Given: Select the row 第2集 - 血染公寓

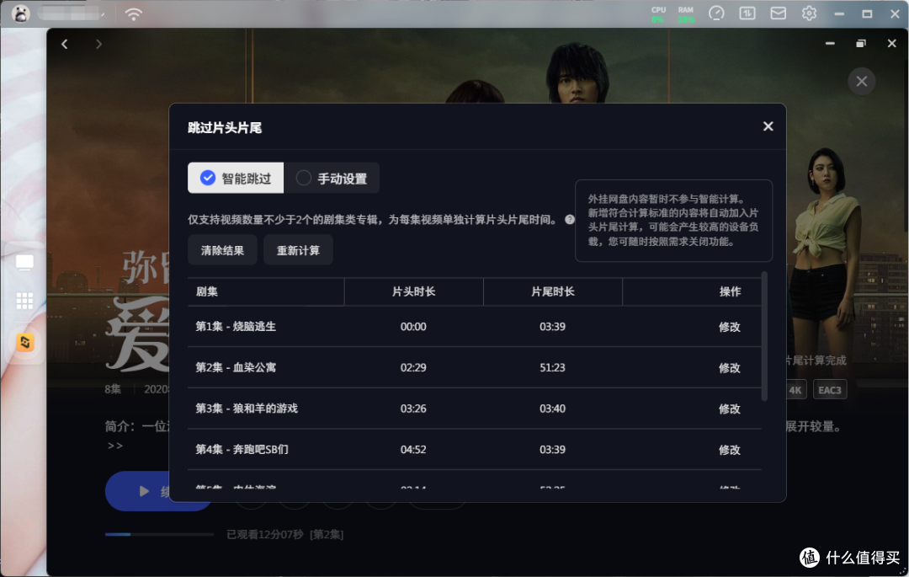Looking at the screenshot, I should coord(474,367).
